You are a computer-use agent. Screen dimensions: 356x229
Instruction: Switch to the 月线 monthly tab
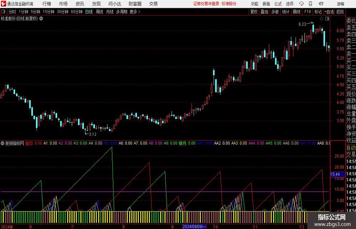pyautogui.click(x=110, y=12)
